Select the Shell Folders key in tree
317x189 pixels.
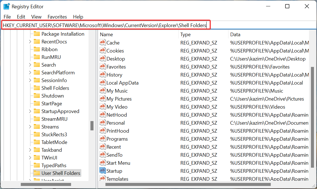point(55,88)
